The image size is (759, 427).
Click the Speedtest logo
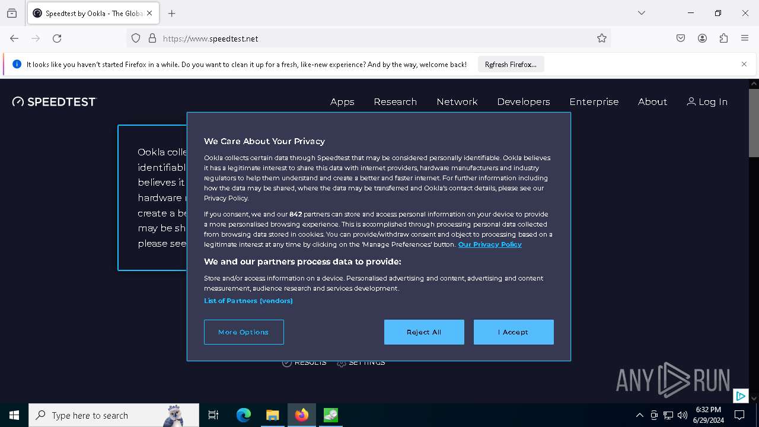pos(55,101)
